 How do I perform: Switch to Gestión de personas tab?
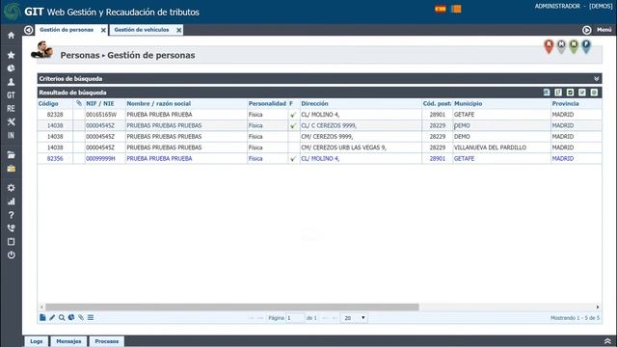(x=67, y=30)
